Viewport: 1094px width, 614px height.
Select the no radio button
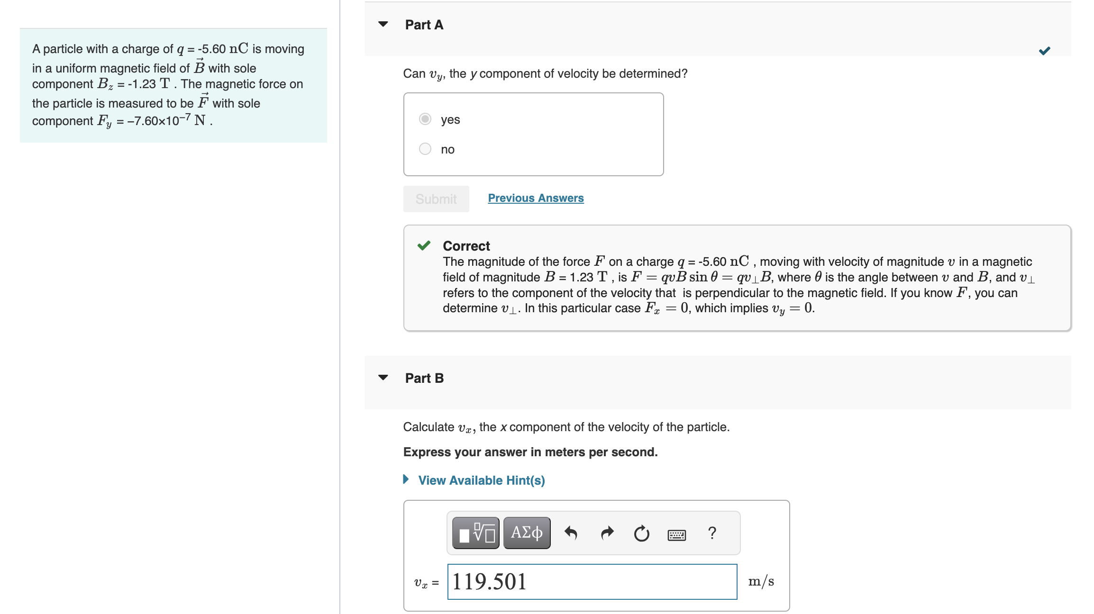[x=424, y=149]
